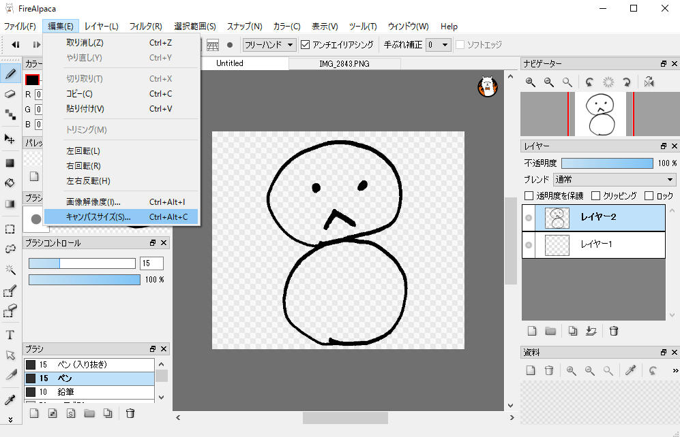Merge layer down icon
The width and height of the screenshot is (680, 437).
(591, 331)
